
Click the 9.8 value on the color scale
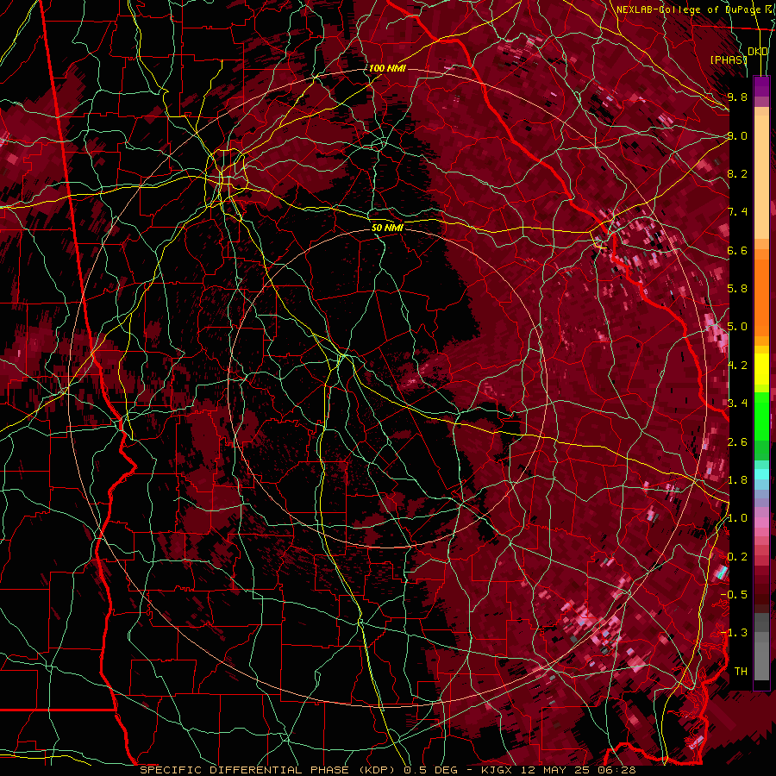pyautogui.click(x=737, y=97)
